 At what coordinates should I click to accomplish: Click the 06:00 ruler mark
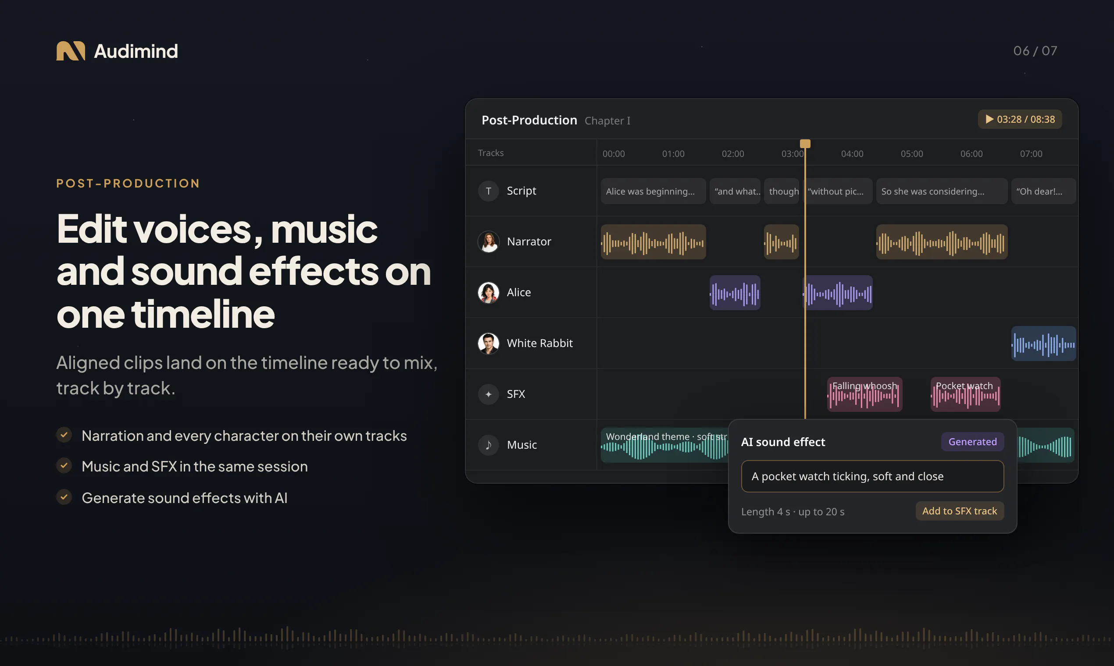click(x=971, y=153)
